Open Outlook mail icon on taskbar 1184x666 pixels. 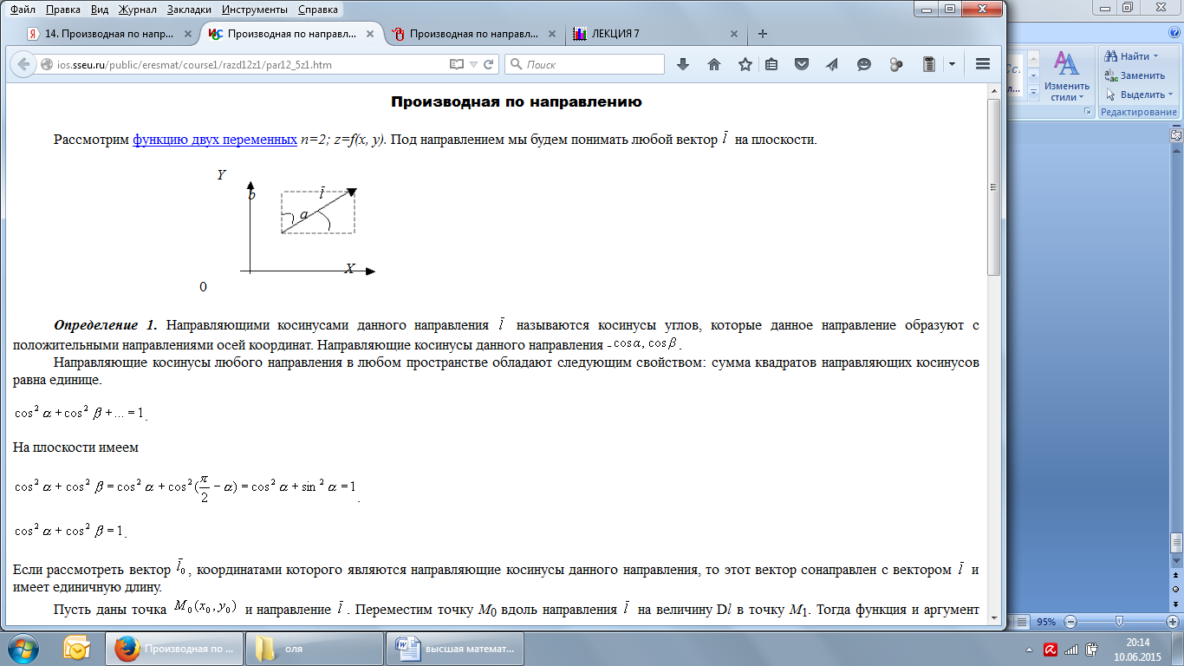coord(76,648)
